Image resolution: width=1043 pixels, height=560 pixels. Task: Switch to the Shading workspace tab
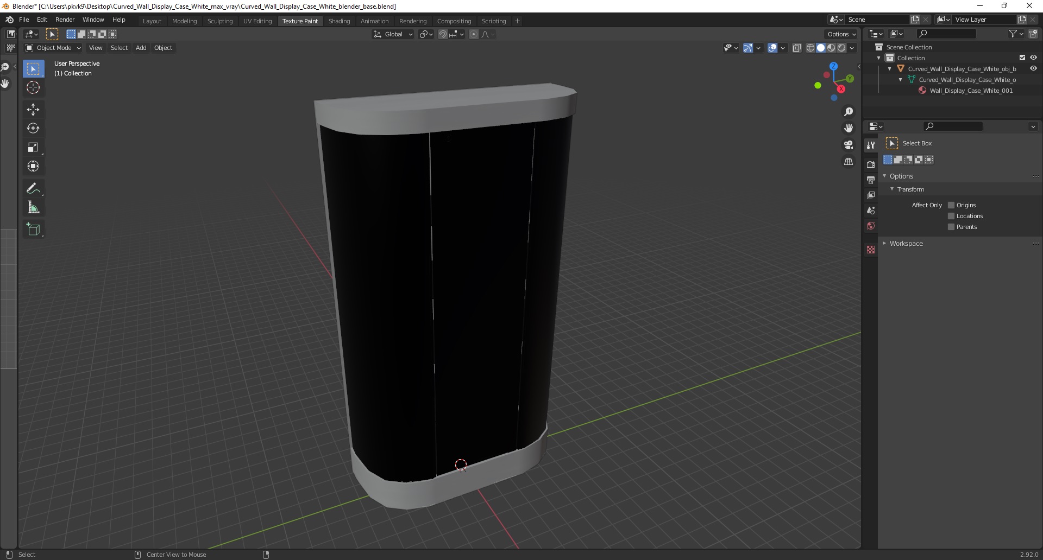(x=339, y=21)
